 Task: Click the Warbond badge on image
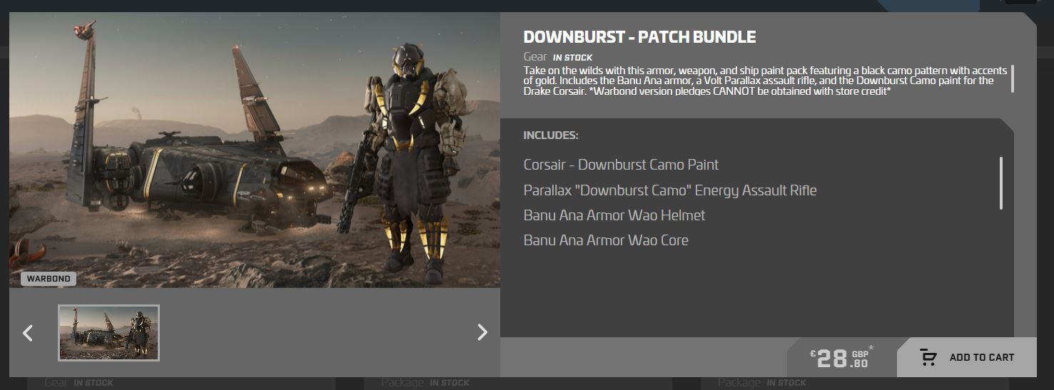pyautogui.click(x=49, y=279)
